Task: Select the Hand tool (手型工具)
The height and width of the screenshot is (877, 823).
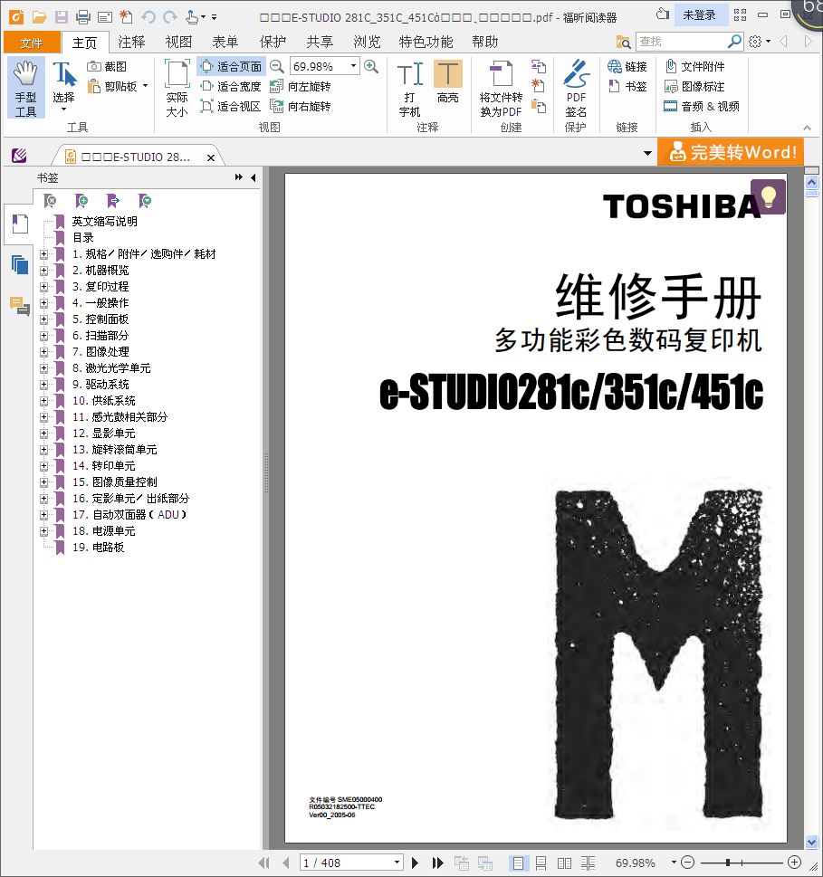Action: (25, 89)
